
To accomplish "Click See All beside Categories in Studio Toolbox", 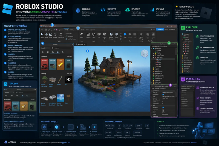I will pyautogui.click(x=70, y=56).
